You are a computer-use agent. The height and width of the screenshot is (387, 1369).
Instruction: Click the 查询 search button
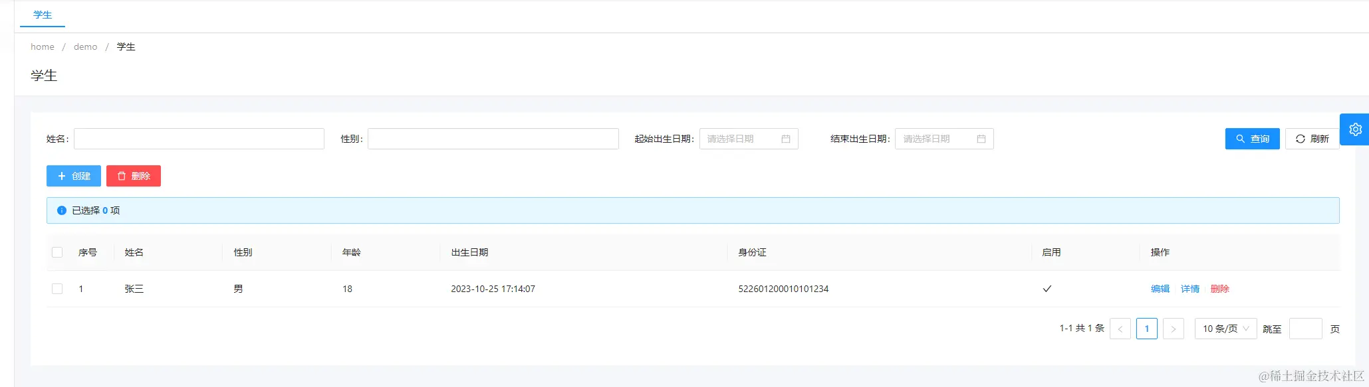point(1252,139)
